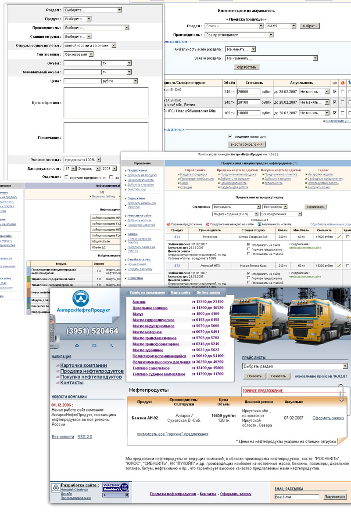Click the 'Оформить заявку' link for Бензин АИ-92
The image size is (351, 527).
click(x=328, y=418)
